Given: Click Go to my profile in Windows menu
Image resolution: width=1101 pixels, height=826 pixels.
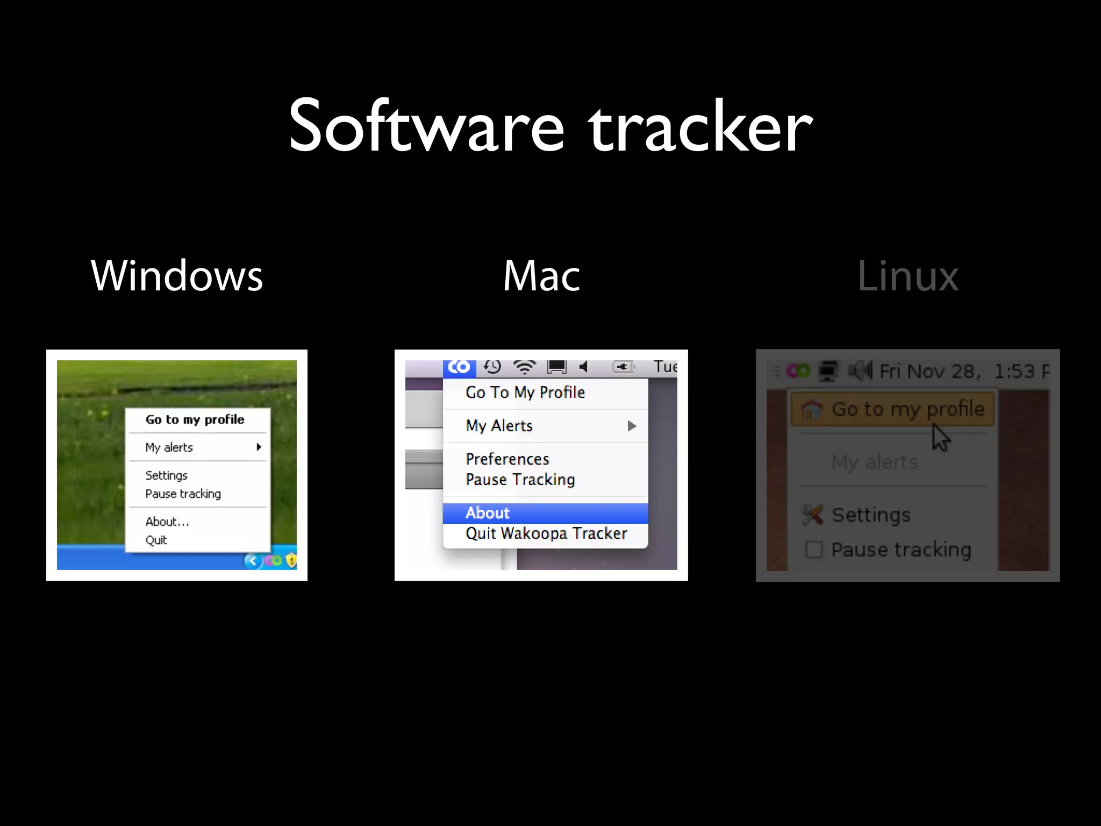Looking at the screenshot, I should point(195,419).
